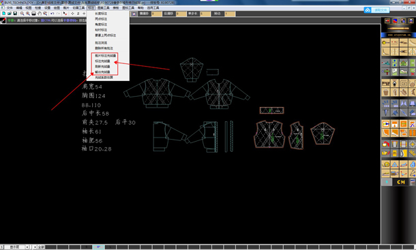
Task: Click the save diskette icon
Action: 15,14
